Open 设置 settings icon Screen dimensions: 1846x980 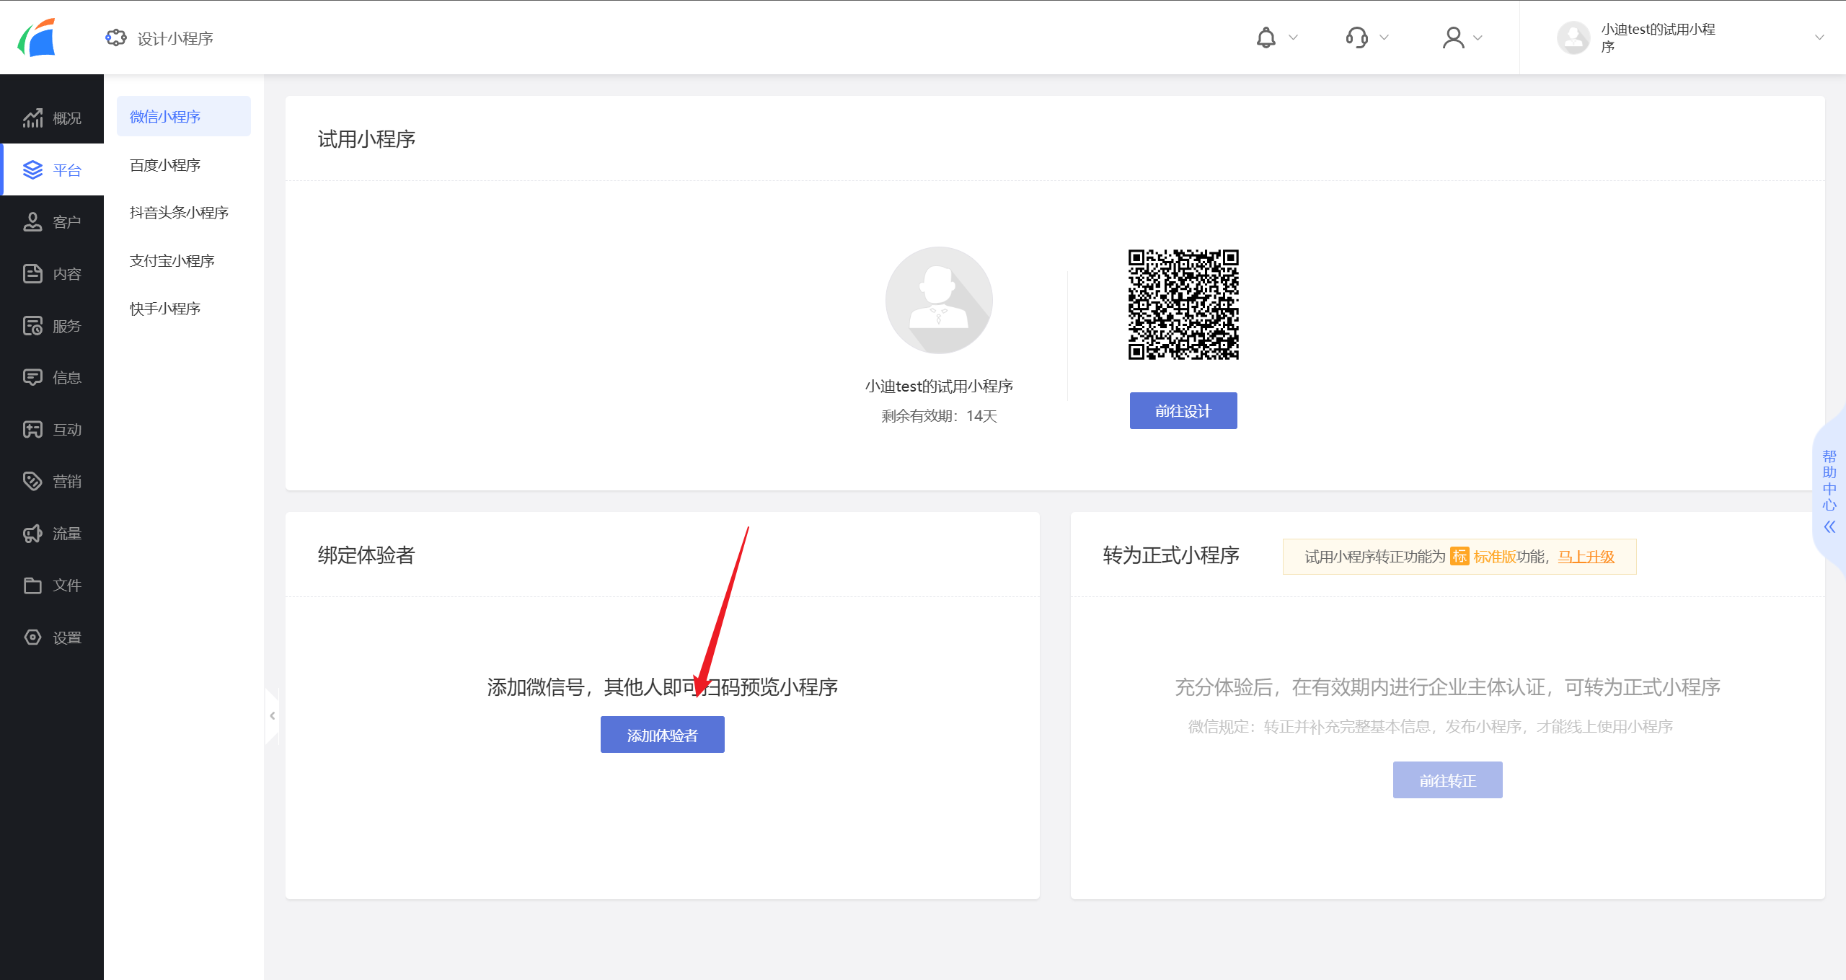[x=32, y=637]
